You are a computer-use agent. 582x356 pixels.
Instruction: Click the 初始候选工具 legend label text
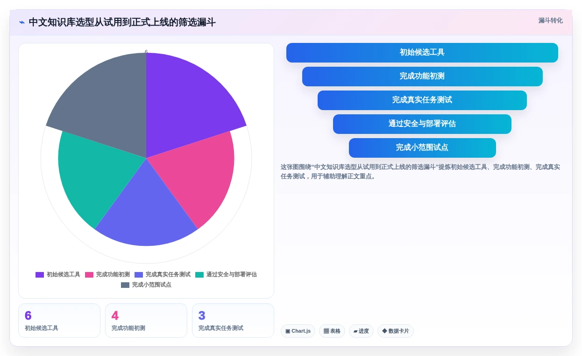point(64,275)
